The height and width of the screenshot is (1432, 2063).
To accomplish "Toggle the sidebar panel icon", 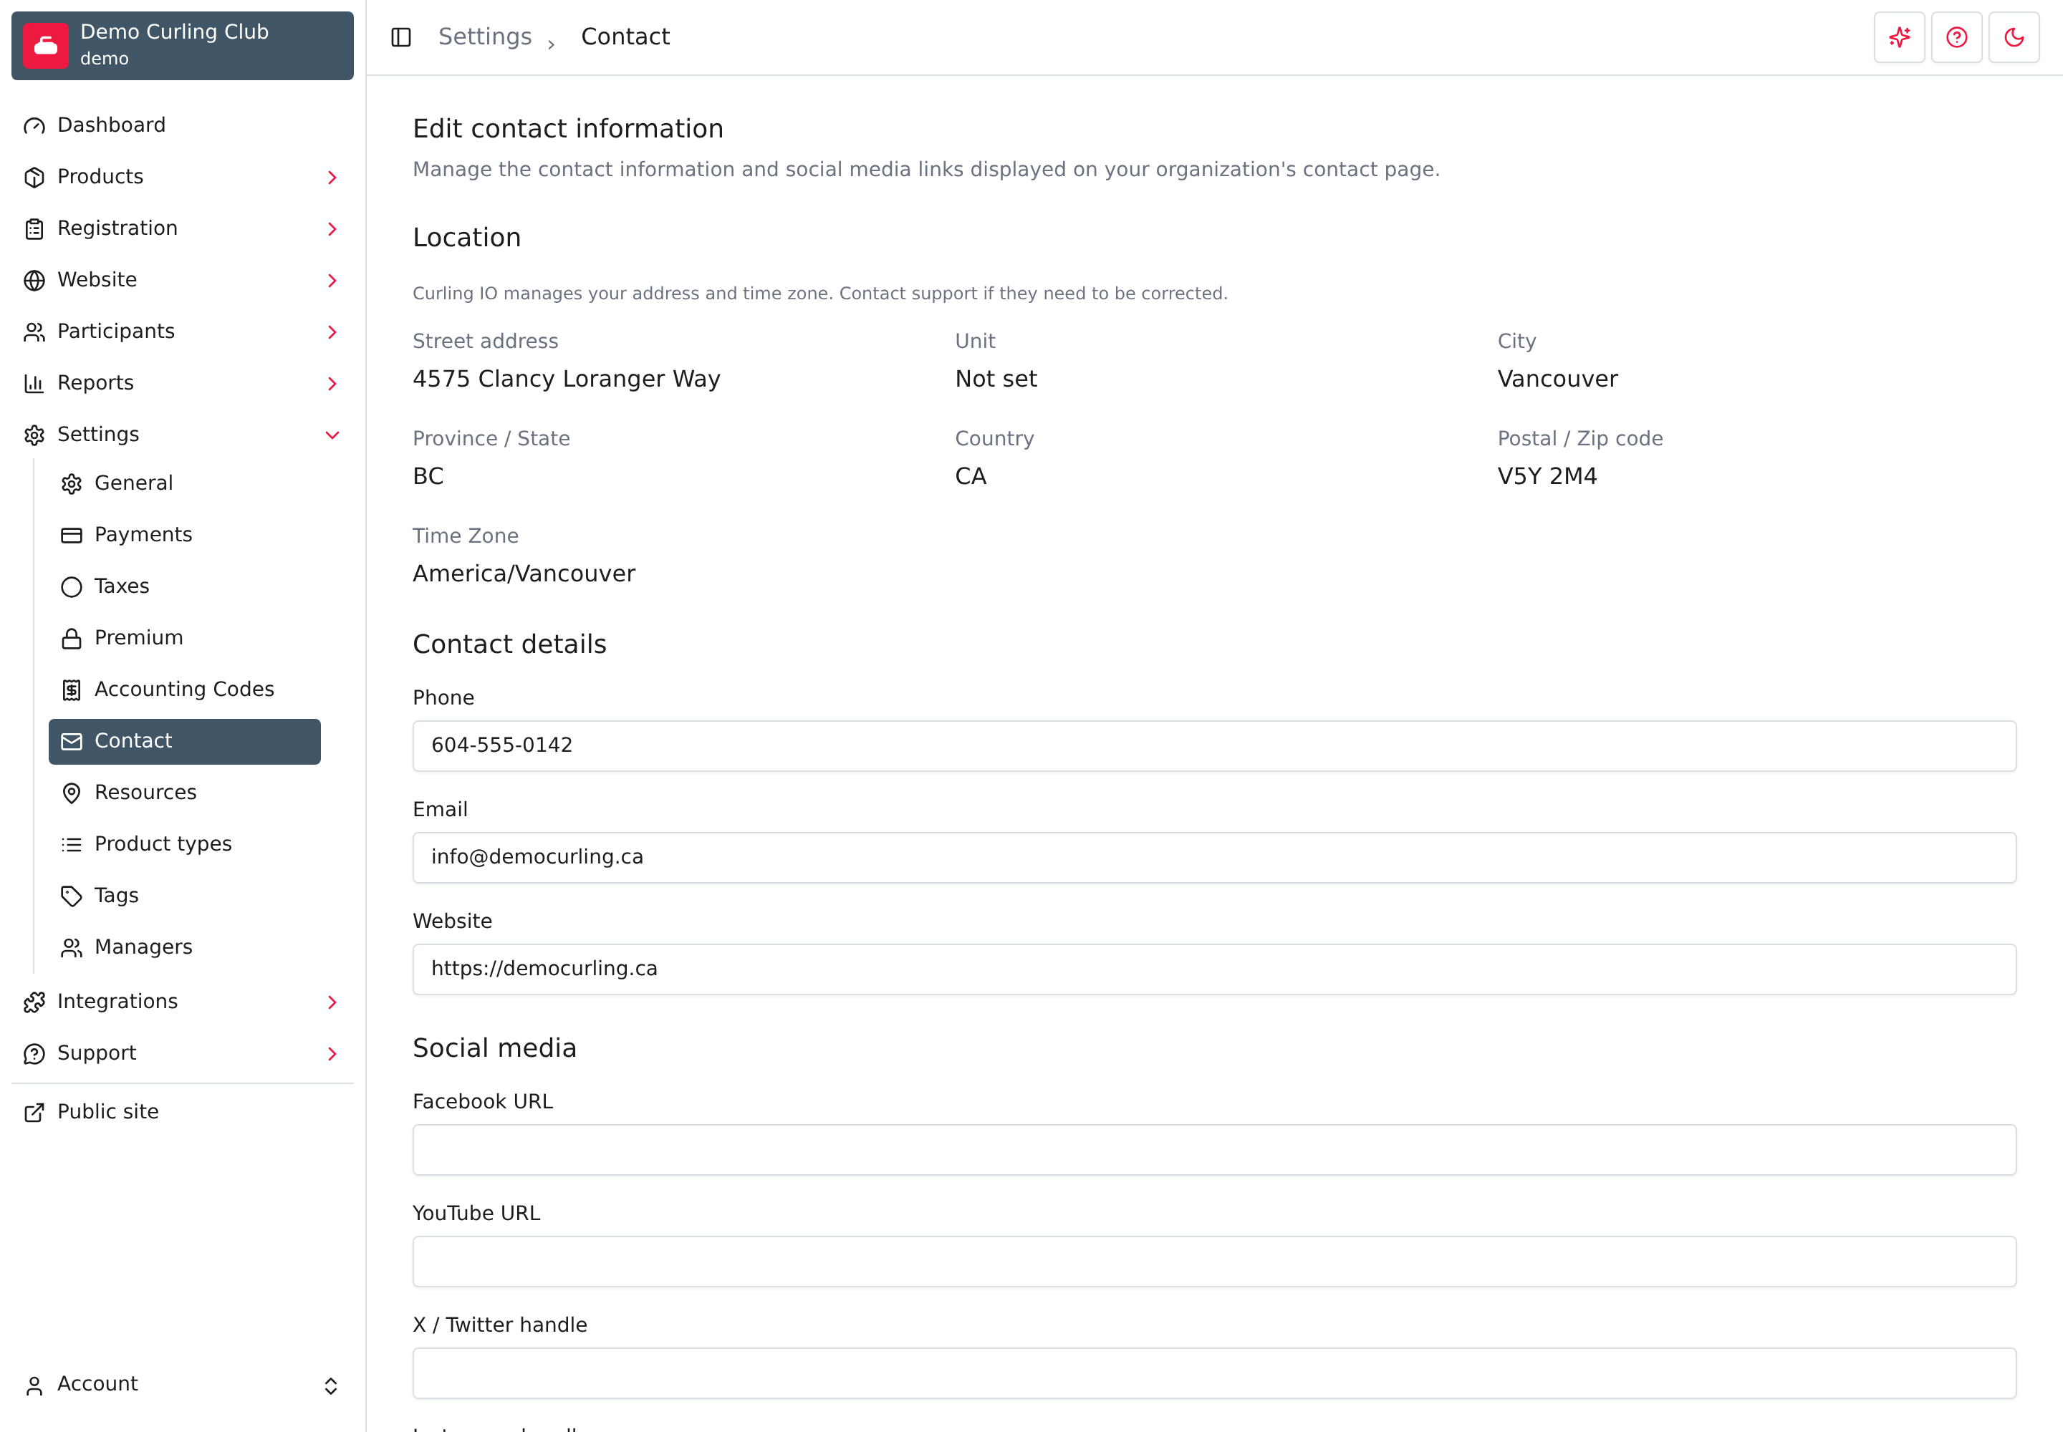I will click(401, 37).
